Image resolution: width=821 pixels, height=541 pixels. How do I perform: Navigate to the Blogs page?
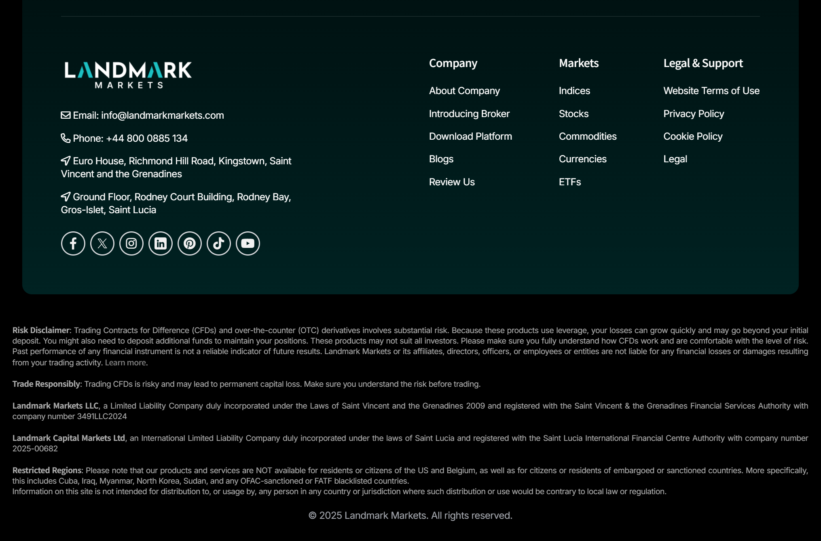(441, 159)
